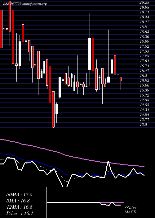Image resolution: width=155 pixels, height=218 pixels.
Task: Click the tall white candlestick reaching 18.36
Action: coord(90,54)
